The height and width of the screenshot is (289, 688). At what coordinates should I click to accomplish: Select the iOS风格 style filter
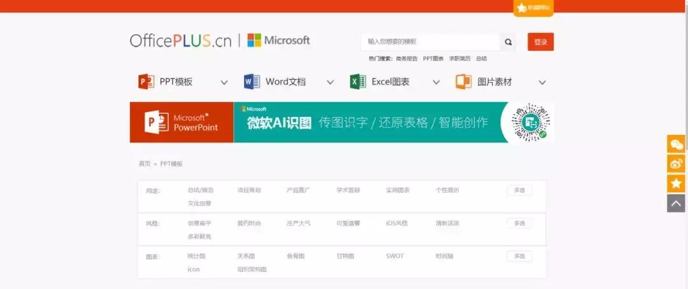point(397,223)
